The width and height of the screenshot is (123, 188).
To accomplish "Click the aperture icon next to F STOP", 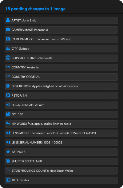I will [x=8, y=95].
